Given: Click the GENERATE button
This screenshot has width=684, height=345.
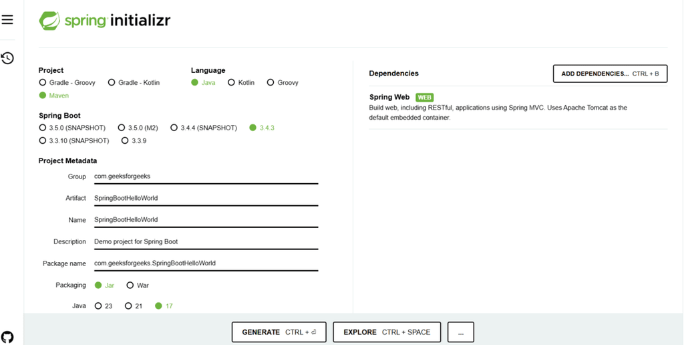Looking at the screenshot, I should (x=279, y=332).
